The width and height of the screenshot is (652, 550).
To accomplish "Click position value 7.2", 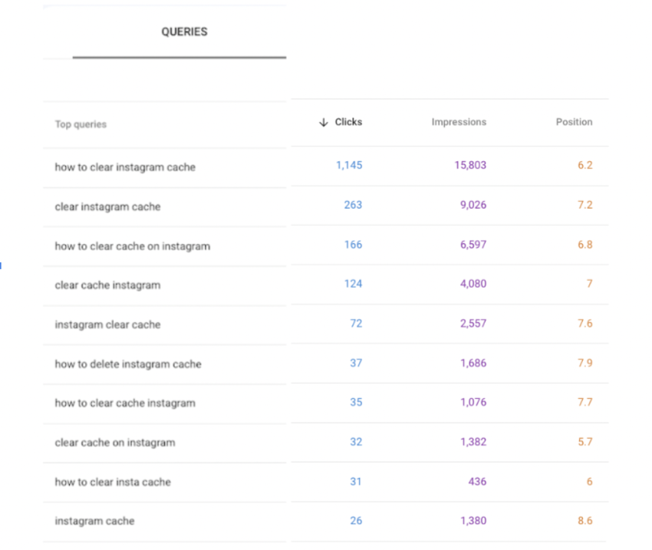I will [585, 205].
